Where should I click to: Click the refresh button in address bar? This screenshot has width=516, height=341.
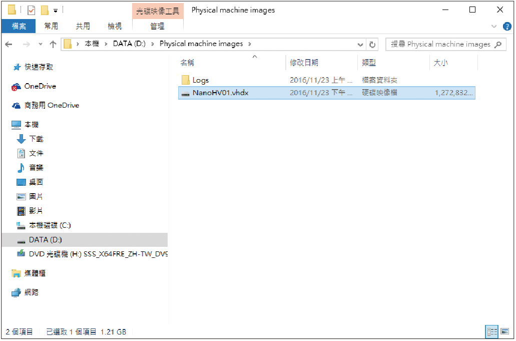tap(372, 45)
